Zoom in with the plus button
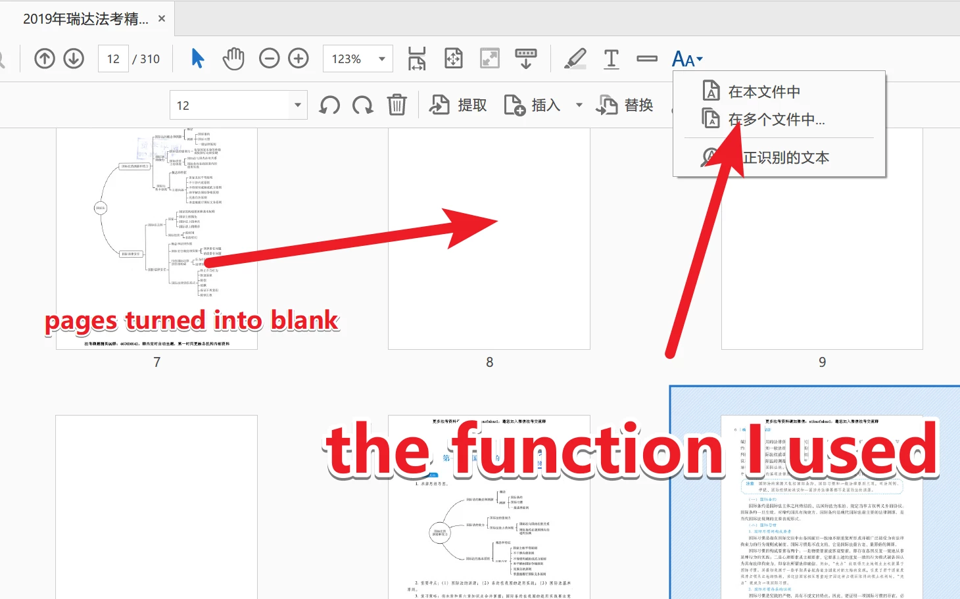The height and width of the screenshot is (599, 960). 299,59
